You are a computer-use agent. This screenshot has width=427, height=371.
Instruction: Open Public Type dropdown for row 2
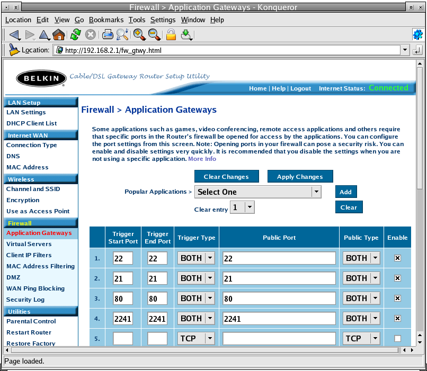click(x=361, y=278)
